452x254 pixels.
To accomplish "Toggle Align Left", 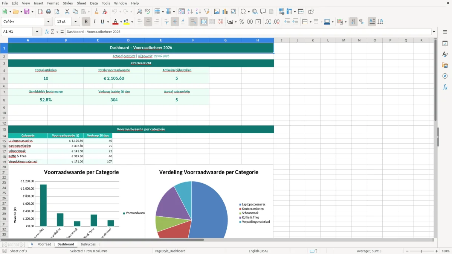I will pyautogui.click(x=140, y=22).
